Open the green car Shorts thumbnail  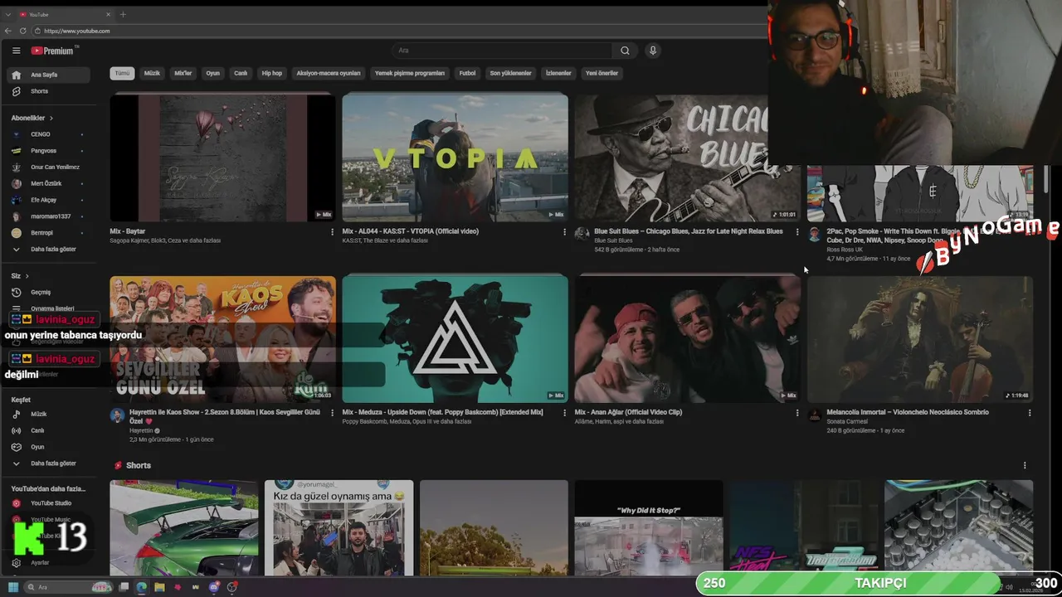[x=184, y=527]
